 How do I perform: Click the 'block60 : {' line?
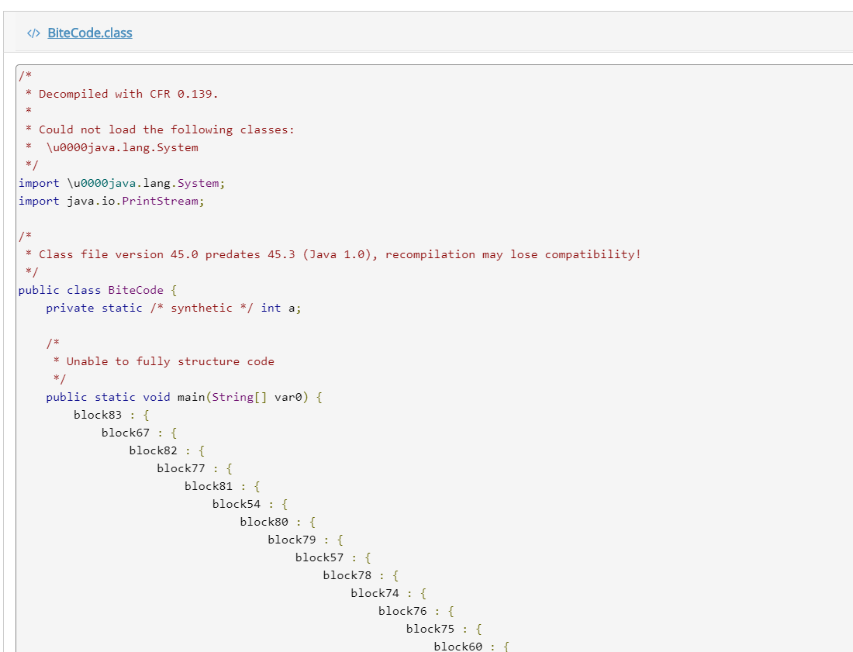[x=471, y=646]
